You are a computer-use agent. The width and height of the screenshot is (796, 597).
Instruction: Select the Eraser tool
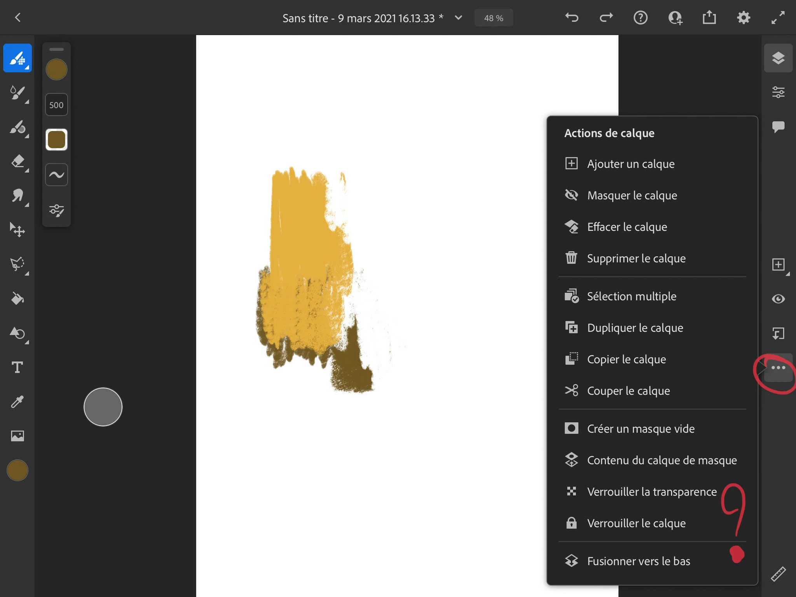point(17,161)
